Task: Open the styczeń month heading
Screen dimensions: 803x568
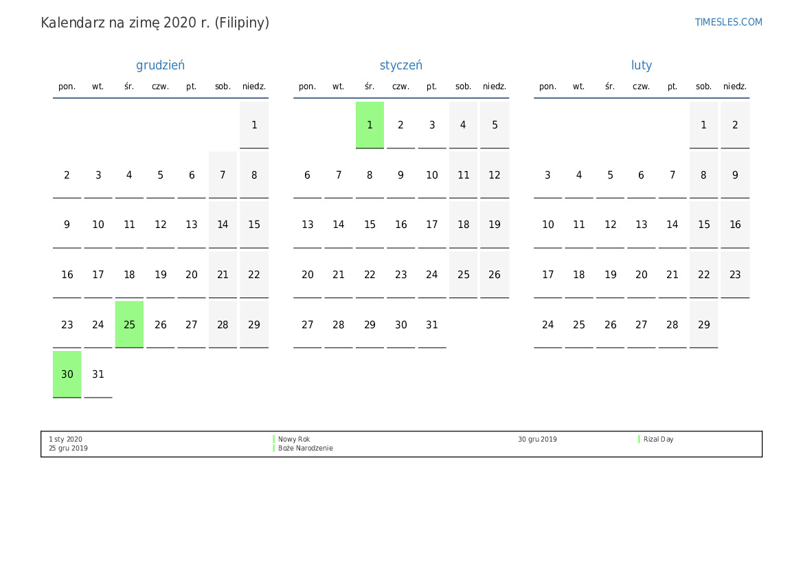Action: (400, 65)
